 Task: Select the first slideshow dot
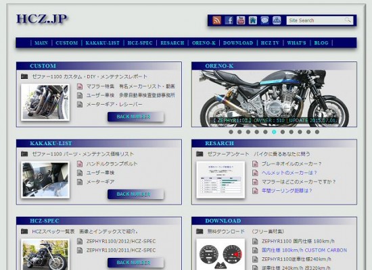pyautogui.click(x=231, y=132)
